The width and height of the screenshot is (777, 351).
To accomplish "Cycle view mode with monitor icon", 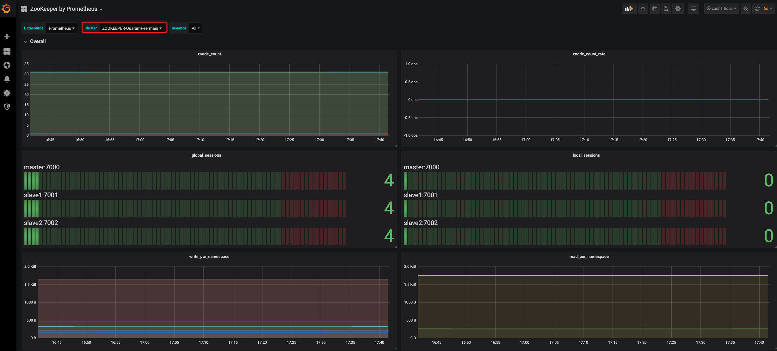I will pyautogui.click(x=694, y=9).
